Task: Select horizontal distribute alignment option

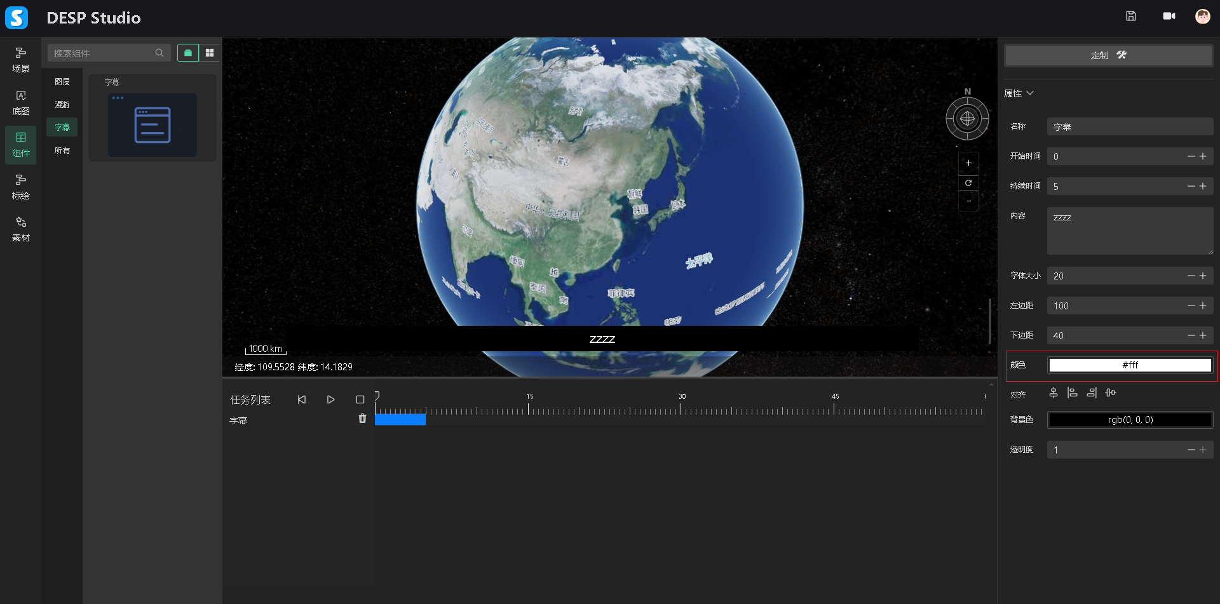Action: 1111,393
